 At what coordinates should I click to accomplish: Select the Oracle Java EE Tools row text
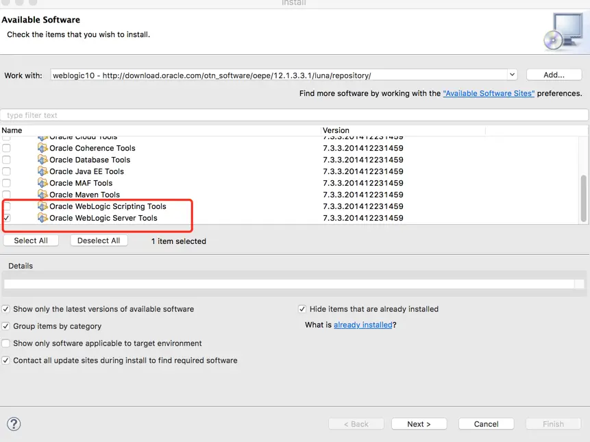[86, 171]
